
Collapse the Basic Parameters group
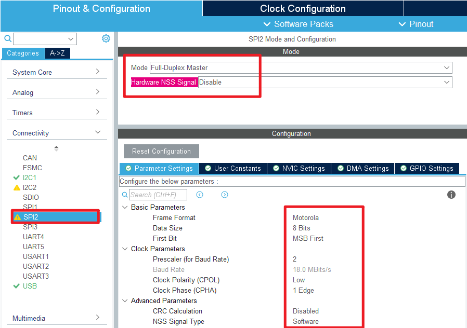click(x=125, y=207)
